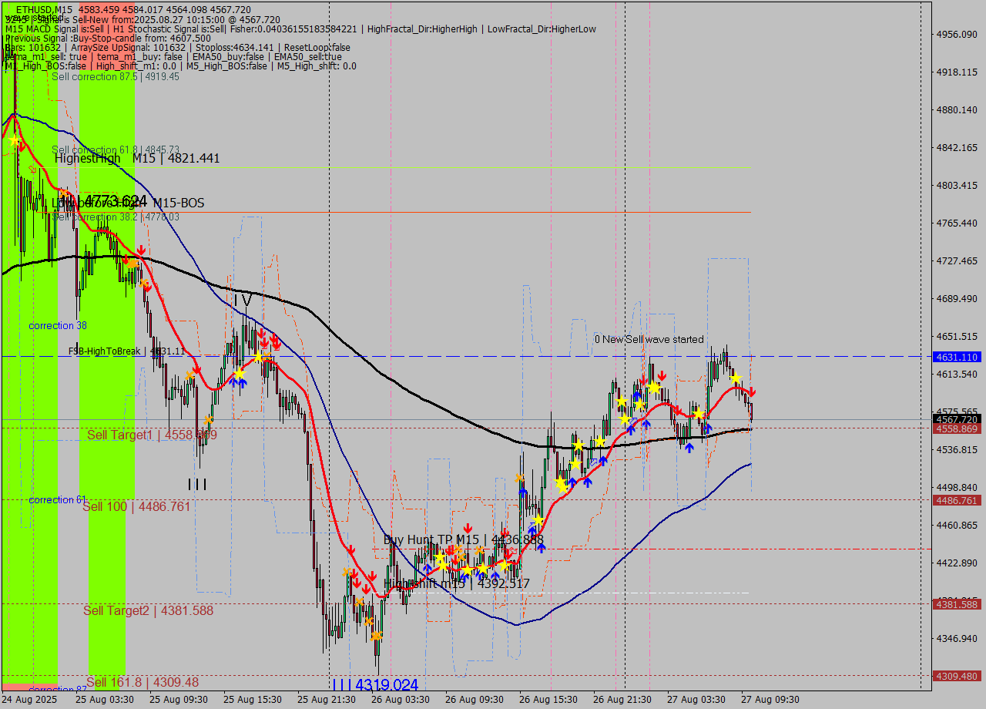Click the red 4486.761 price axis tag
Viewport: 986px width, 709px height.
point(956,500)
